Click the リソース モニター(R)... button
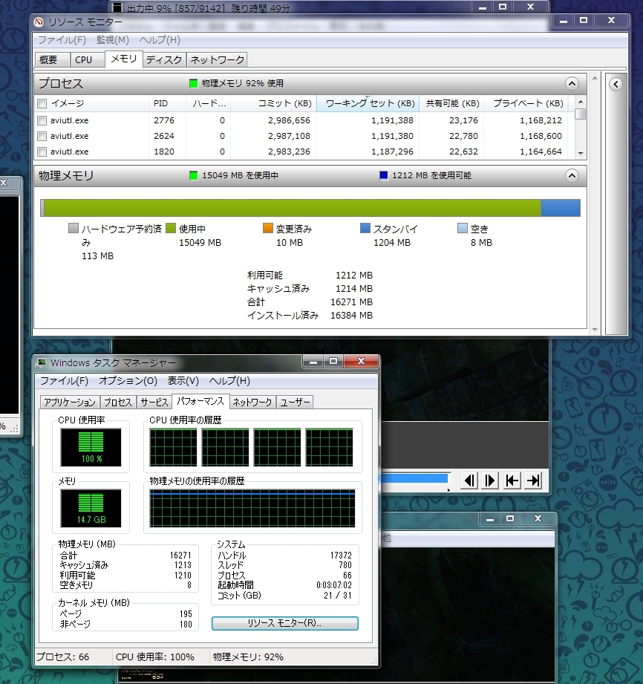 click(x=285, y=623)
